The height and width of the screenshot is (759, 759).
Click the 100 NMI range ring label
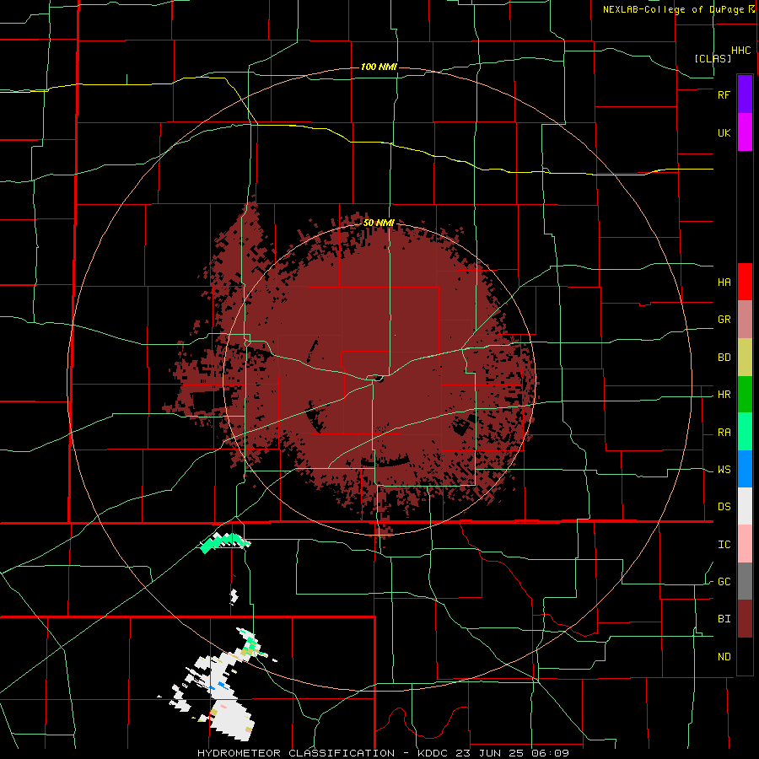coord(379,67)
